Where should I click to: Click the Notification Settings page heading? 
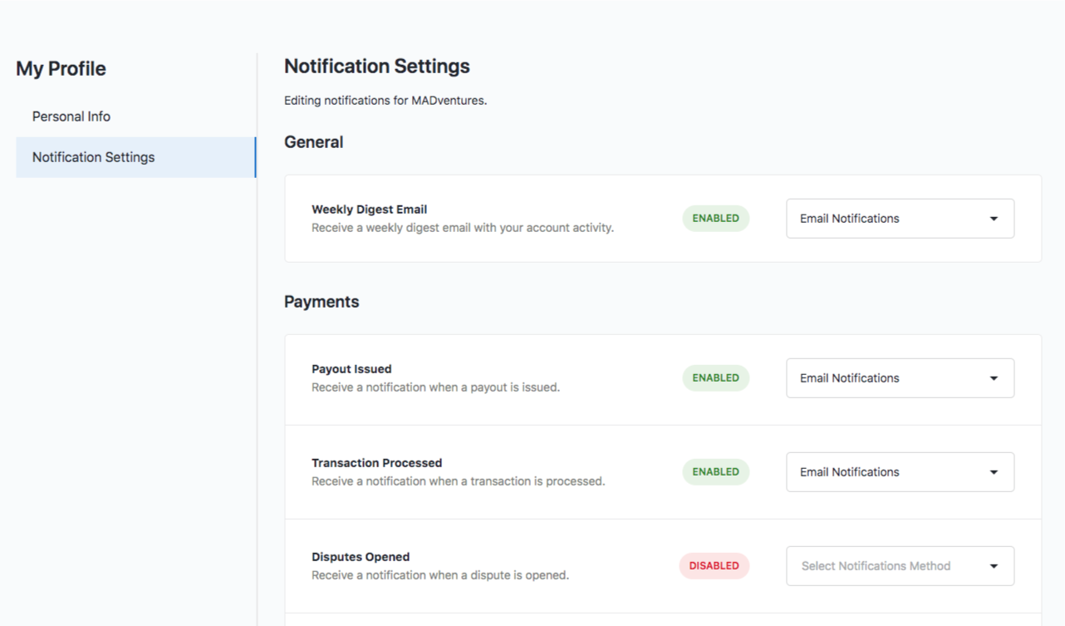(376, 67)
